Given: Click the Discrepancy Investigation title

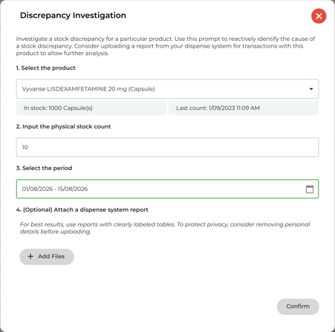Looking at the screenshot, I should coord(73,16).
